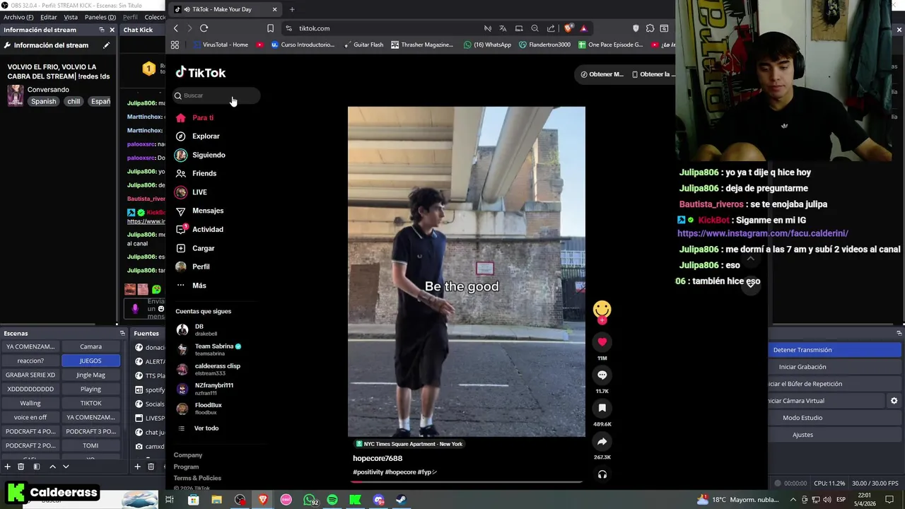Select the JUEGOS scene

(90, 361)
